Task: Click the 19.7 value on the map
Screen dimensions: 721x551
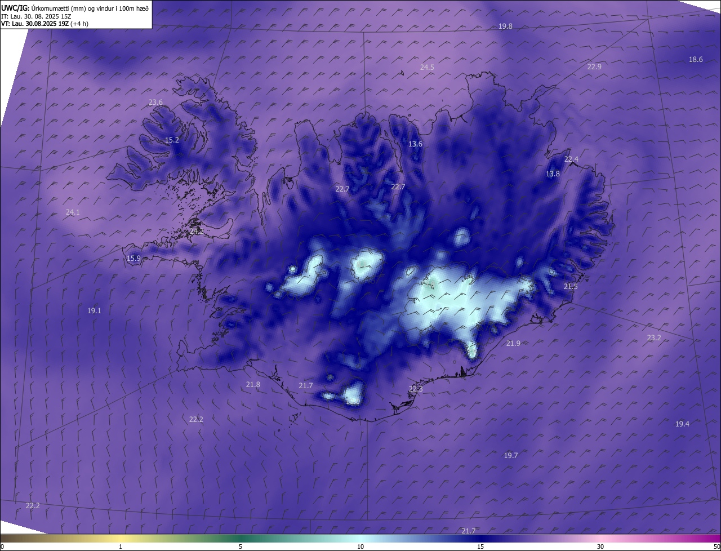Action: (511, 456)
